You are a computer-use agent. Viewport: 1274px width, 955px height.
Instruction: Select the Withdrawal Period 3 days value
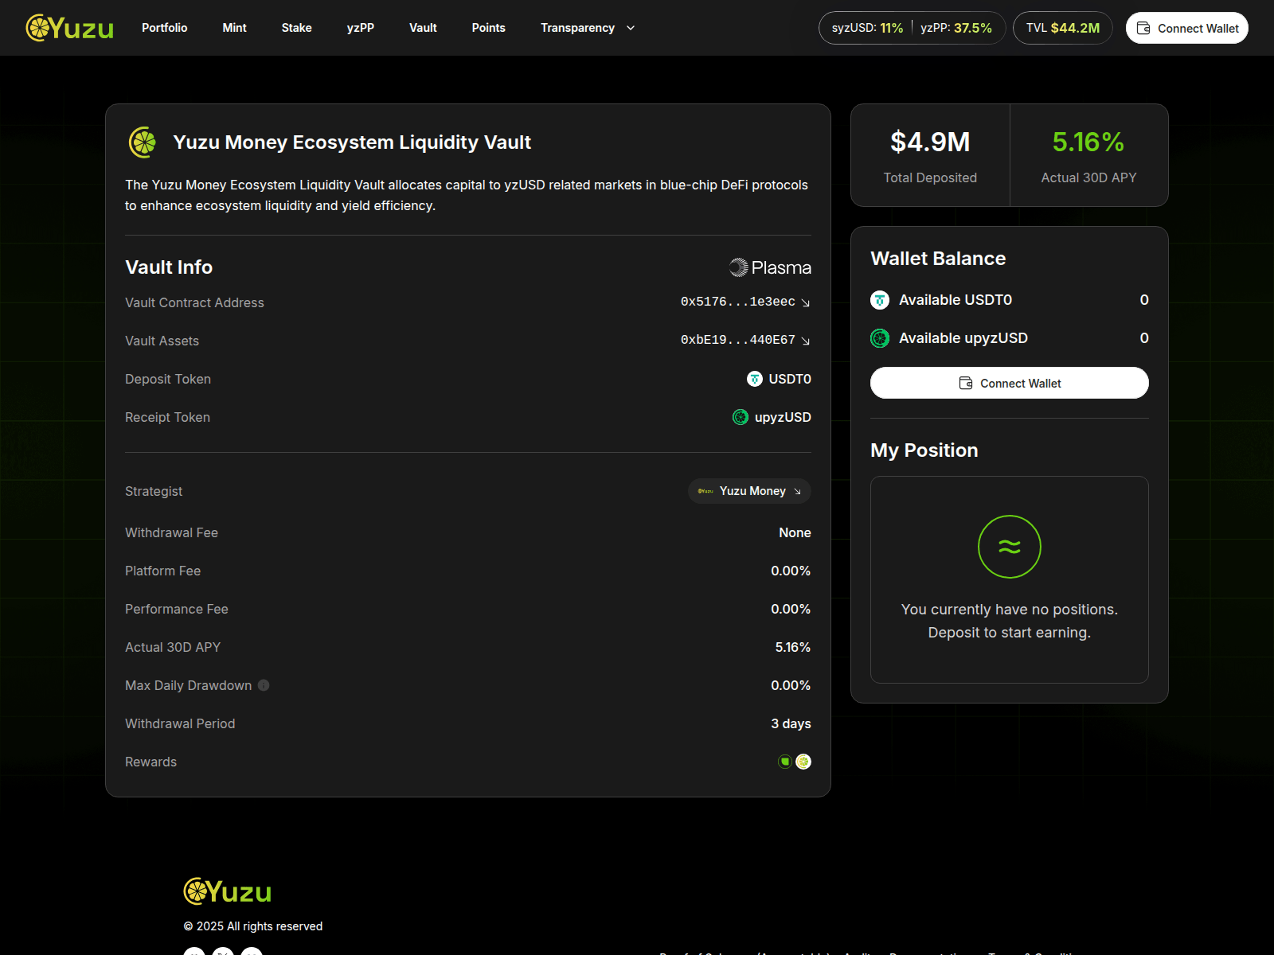click(x=791, y=723)
